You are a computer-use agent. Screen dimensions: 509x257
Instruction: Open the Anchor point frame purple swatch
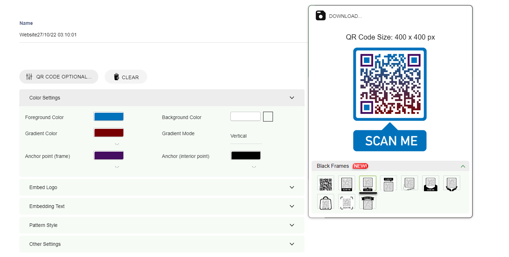click(109, 155)
